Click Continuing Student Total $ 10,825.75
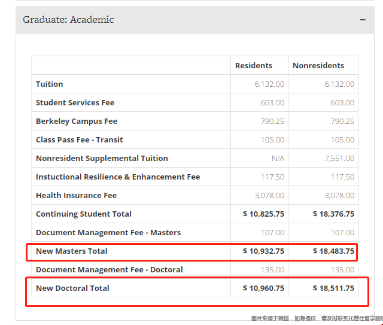This screenshot has width=383, height=325. click(x=263, y=214)
